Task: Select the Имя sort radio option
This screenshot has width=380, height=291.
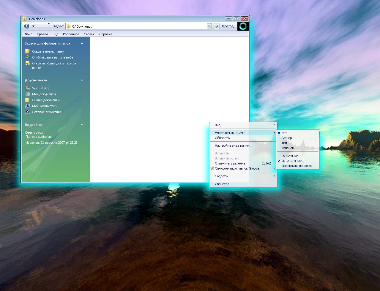Action: [x=297, y=133]
